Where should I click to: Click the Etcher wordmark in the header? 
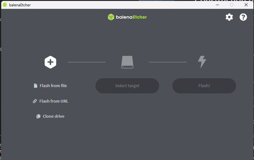pyautogui.click(x=140, y=17)
